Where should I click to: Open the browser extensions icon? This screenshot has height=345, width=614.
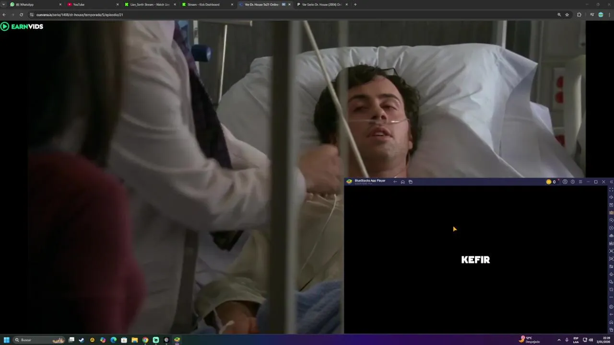coord(579,15)
